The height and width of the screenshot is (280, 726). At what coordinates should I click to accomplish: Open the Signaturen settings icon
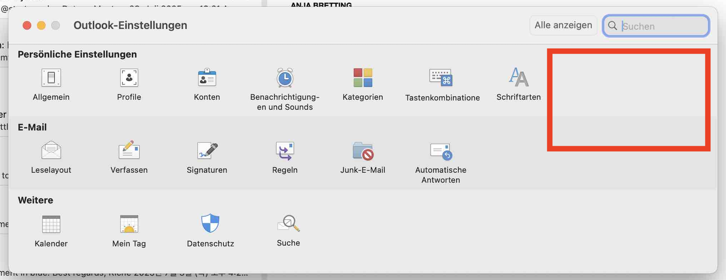coord(207,151)
